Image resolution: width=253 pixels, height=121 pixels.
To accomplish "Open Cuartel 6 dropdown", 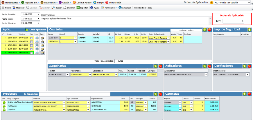I will click(x=75, y=42).
